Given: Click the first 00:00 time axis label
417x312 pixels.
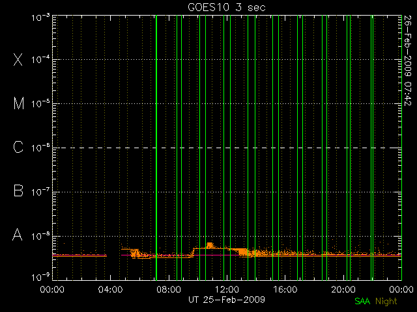Looking at the screenshot, I should coord(52,289).
